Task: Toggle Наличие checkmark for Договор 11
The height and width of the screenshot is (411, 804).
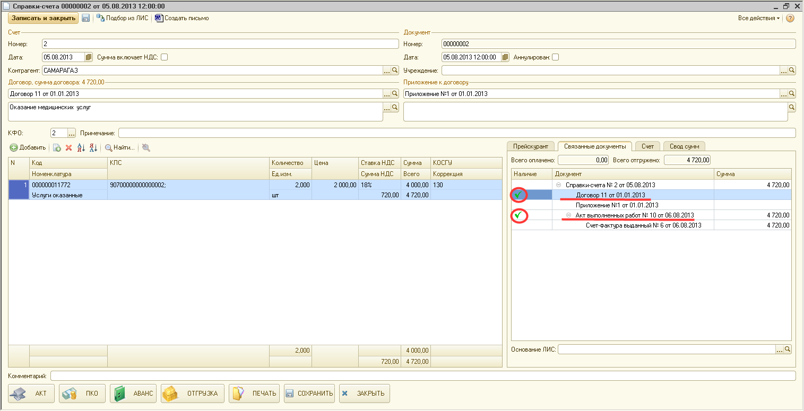Action: tap(518, 195)
